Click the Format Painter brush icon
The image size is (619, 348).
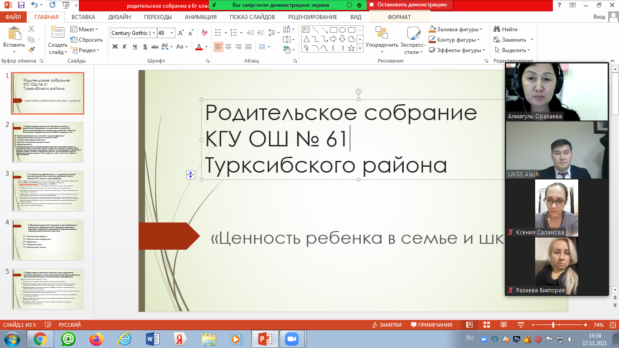pyautogui.click(x=31, y=50)
